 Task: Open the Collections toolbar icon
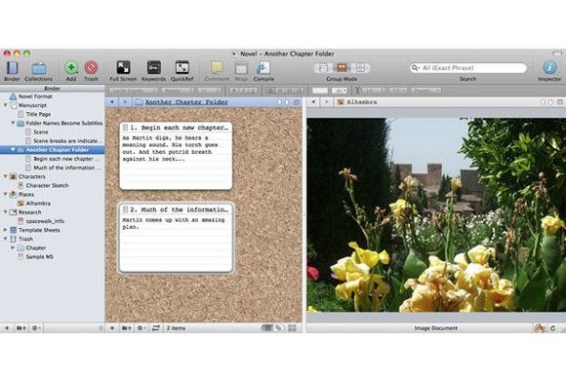[x=39, y=71]
